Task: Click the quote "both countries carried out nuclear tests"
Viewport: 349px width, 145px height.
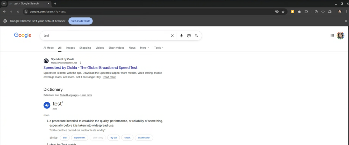Action: pos(77,130)
